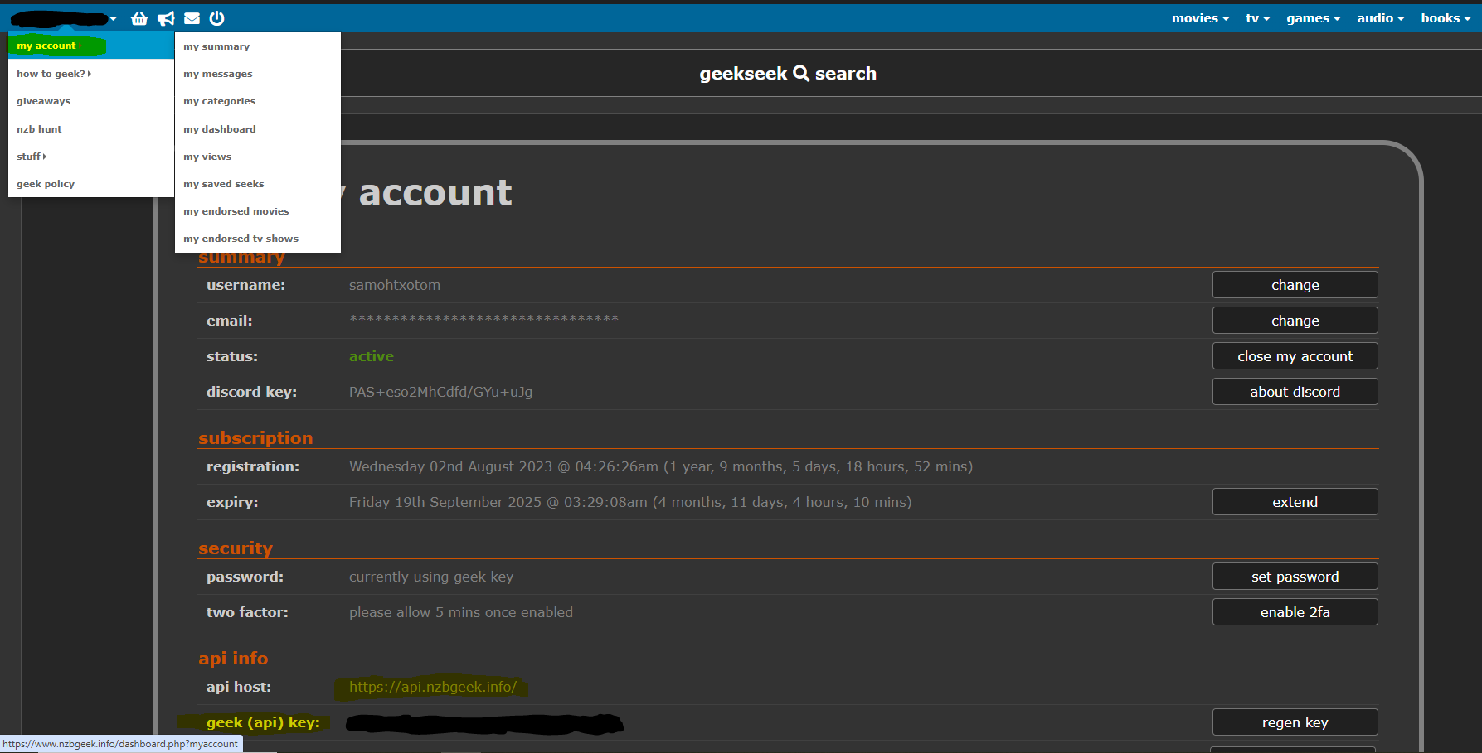Log out with the power icon

point(217,18)
